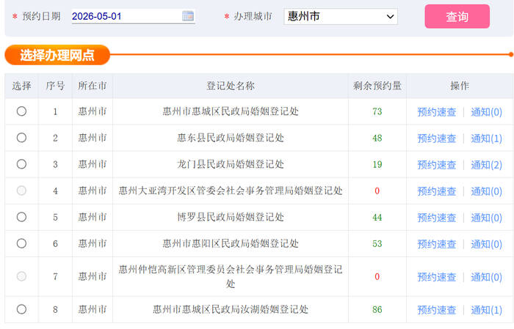The width and height of the screenshot is (514, 329).
Task: Select radio button for 惠东县民政局婚姻登记处
Action: 21,138
